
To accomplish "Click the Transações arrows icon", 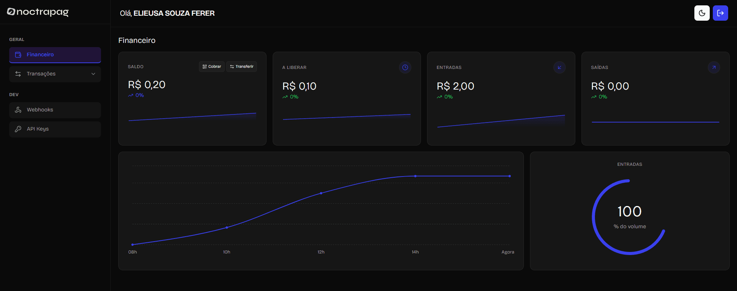I will [18, 74].
